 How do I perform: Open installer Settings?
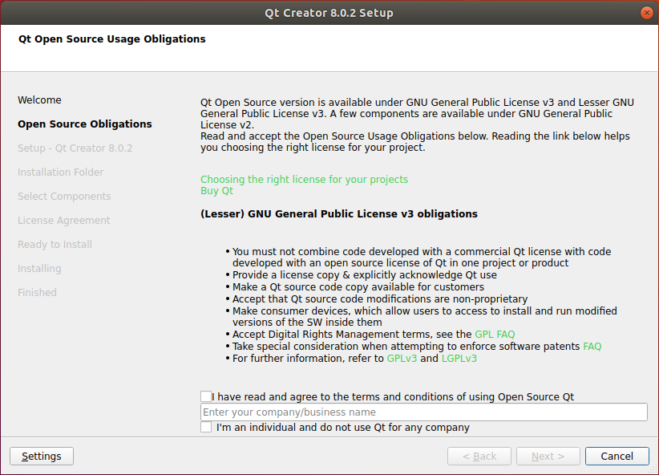tap(42, 456)
